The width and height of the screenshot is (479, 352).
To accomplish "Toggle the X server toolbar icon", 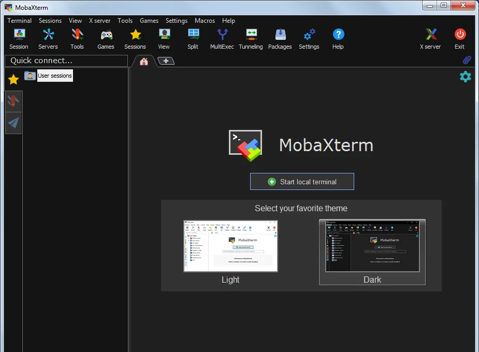I will click(x=430, y=39).
